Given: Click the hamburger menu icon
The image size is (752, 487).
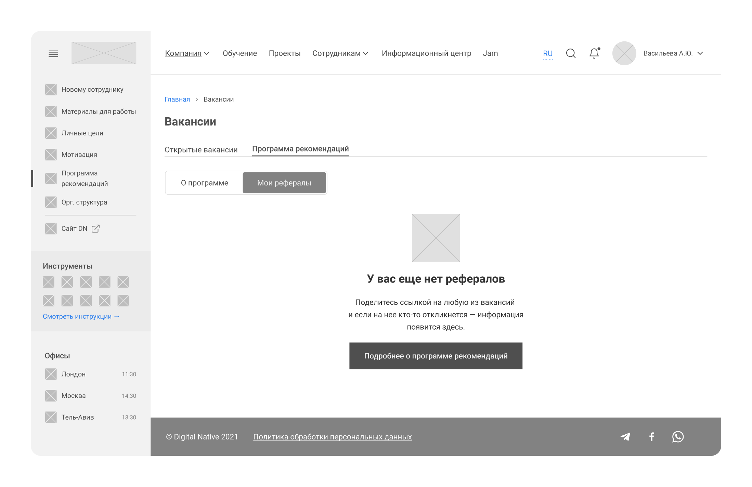Looking at the screenshot, I should click(x=53, y=54).
